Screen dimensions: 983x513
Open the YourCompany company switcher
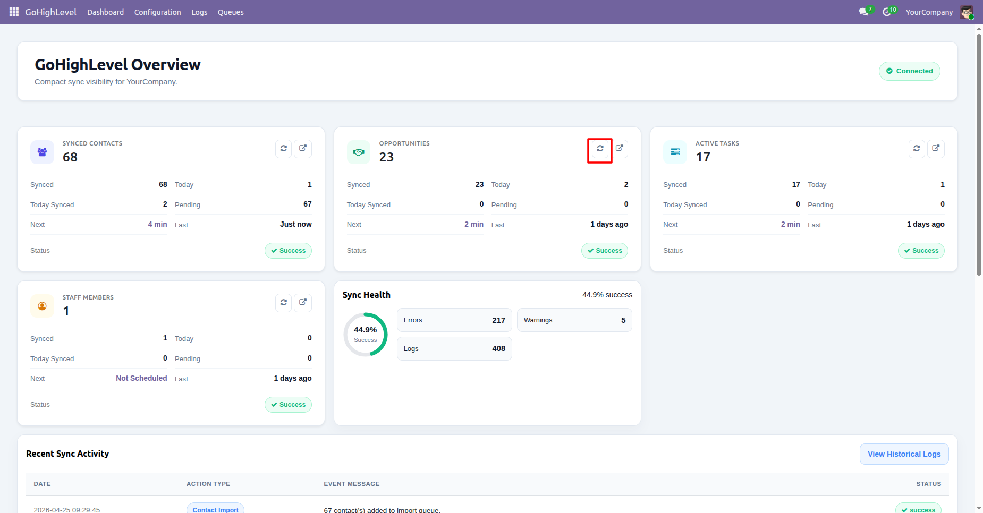coord(929,12)
